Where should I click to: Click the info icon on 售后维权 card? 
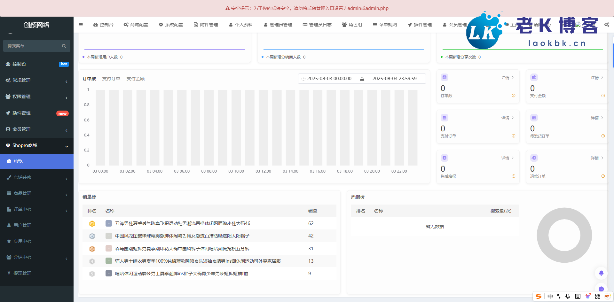(x=514, y=176)
